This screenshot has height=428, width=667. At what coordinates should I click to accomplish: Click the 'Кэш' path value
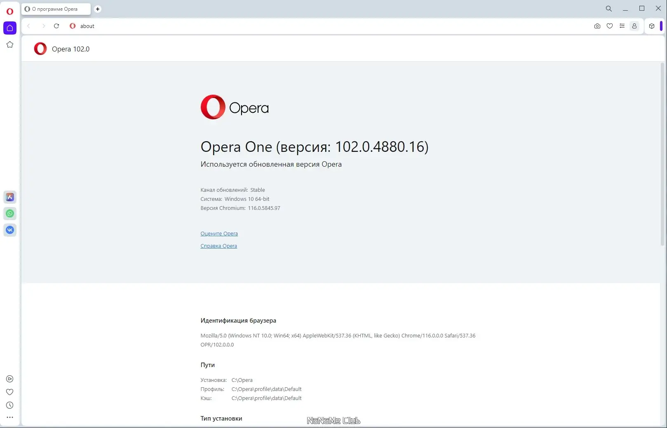(x=266, y=398)
